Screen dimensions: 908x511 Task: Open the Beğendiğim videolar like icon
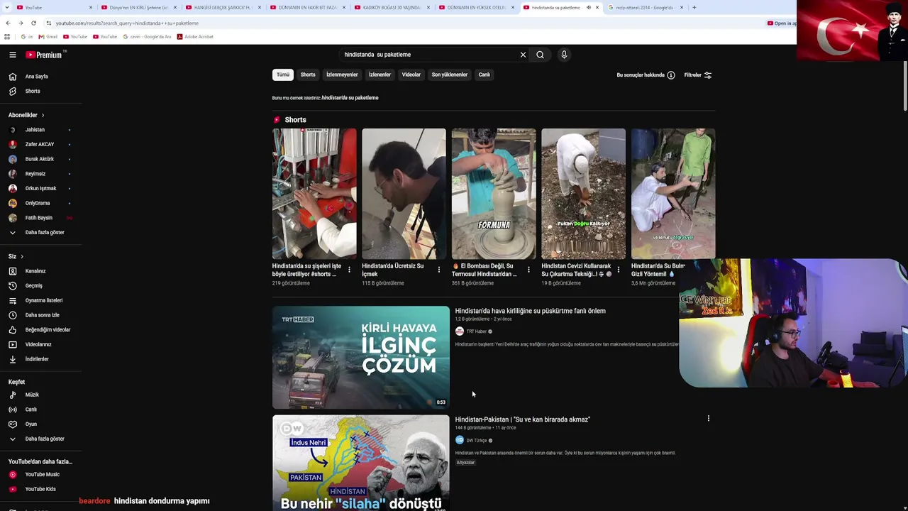click(13, 330)
